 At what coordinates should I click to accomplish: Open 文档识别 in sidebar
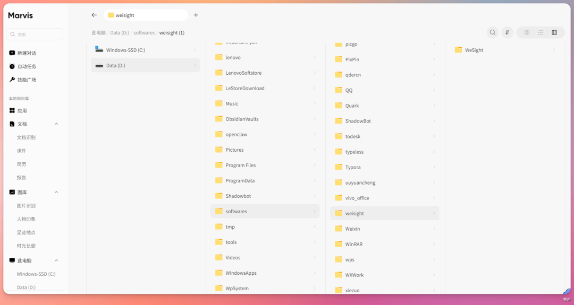pyautogui.click(x=26, y=137)
